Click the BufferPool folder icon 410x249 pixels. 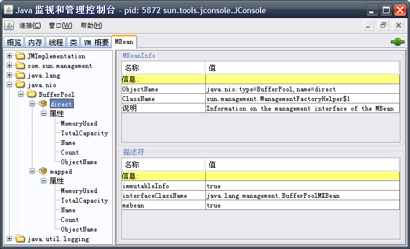(32, 94)
